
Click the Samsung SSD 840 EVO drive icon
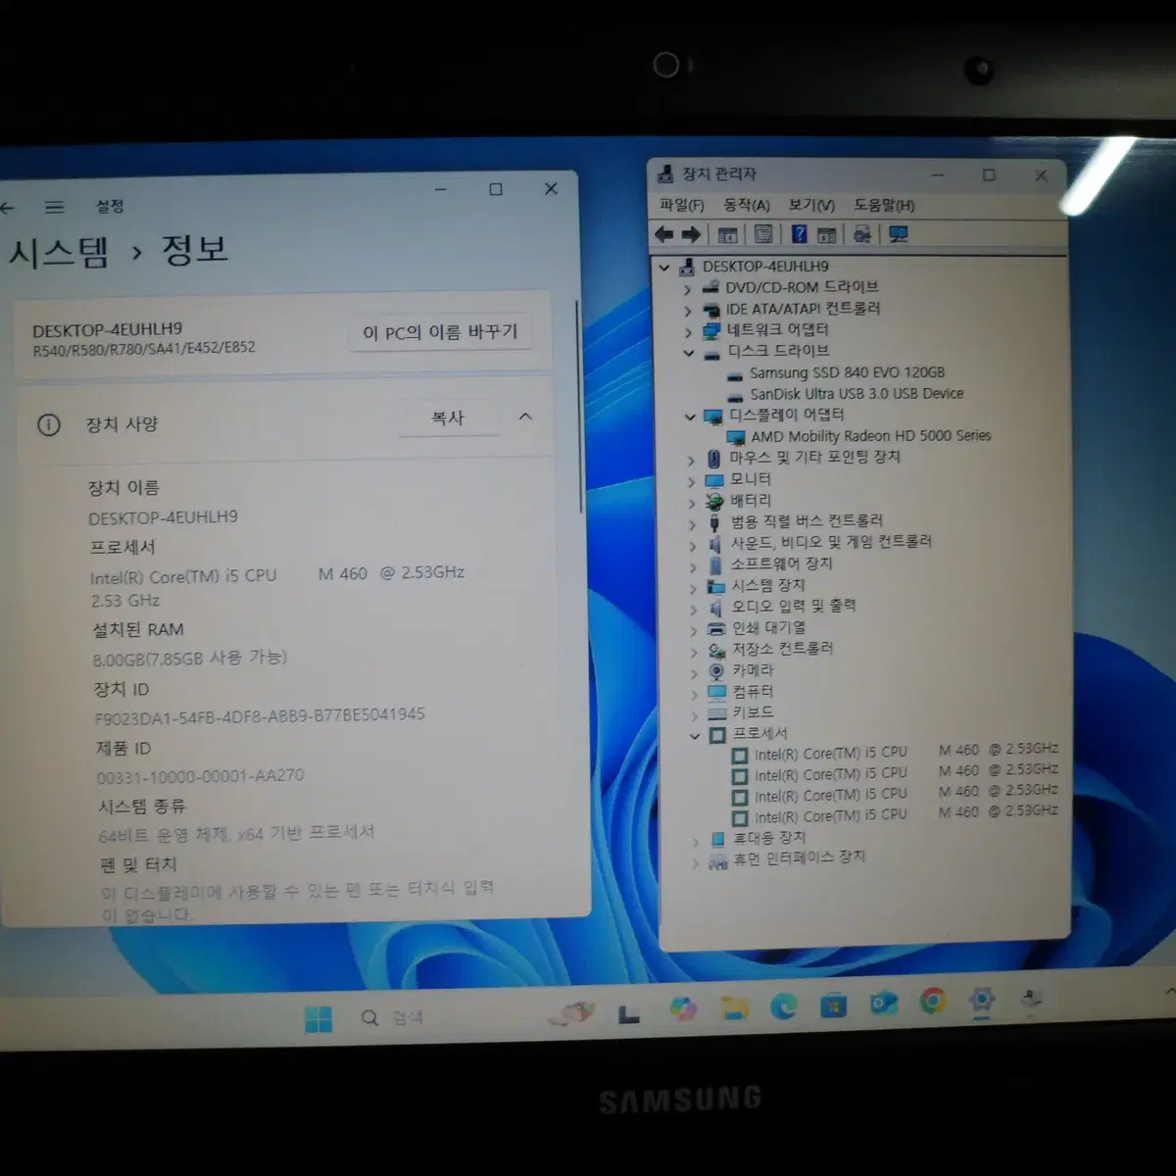click(x=736, y=374)
